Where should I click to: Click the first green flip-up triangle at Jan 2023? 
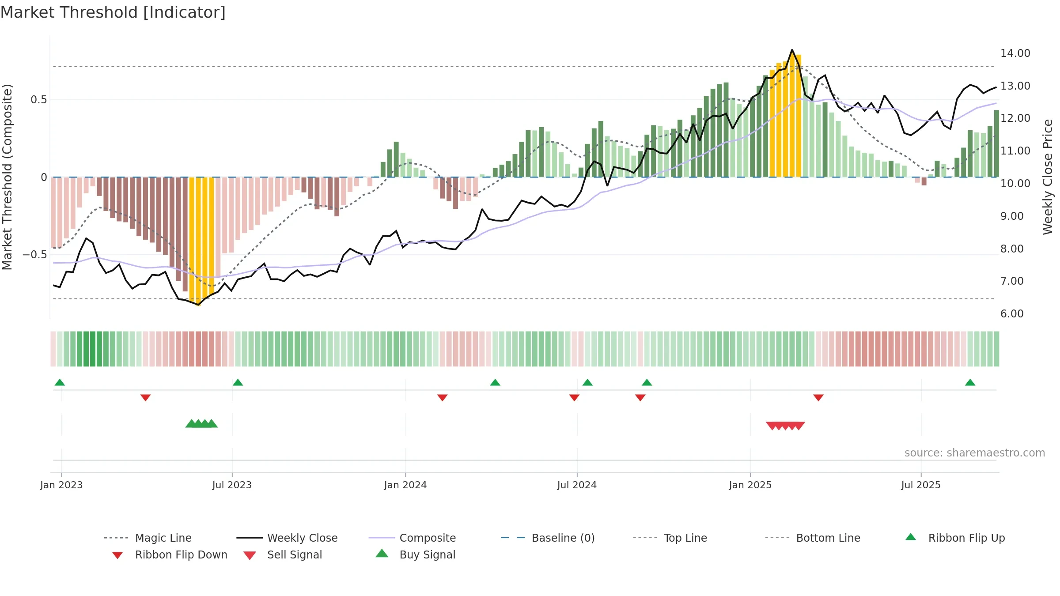coord(60,382)
